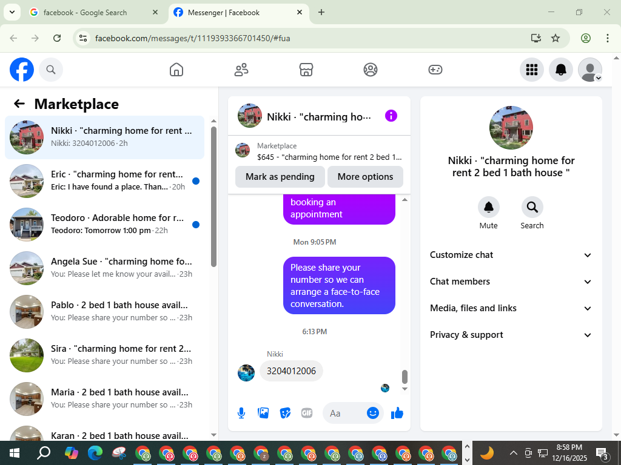Open Windows taskbar search
Image resolution: width=621 pixels, height=465 pixels.
44,453
